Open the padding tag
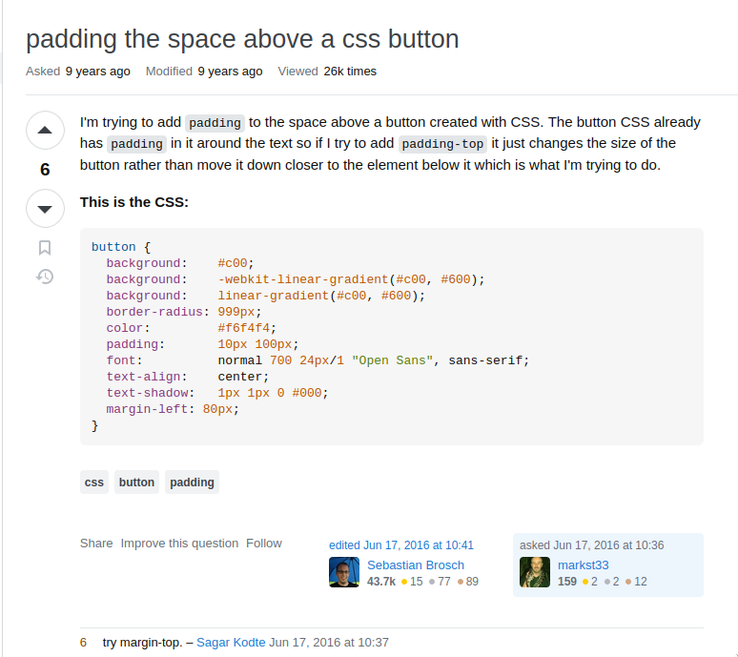738x657 pixels. (x=192, y=482)
